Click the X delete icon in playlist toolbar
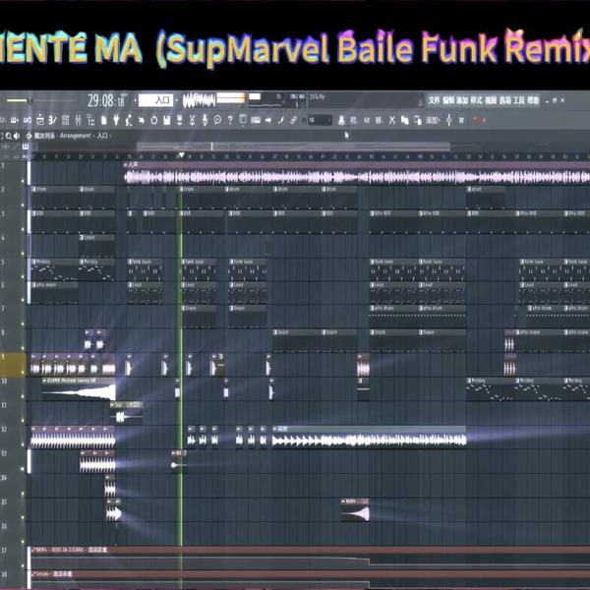590x590 pixels. coord(392,120)
